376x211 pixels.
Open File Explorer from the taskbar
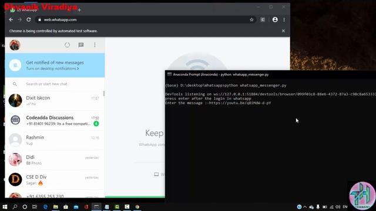56,207
